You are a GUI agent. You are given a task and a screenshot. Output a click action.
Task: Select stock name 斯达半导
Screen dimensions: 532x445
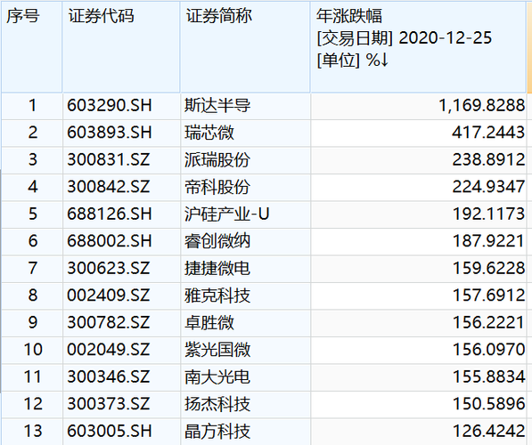pos(217,105)
